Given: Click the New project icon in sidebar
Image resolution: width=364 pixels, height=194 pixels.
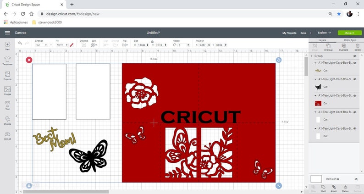Looking at the screenshot, I should [7, 45].
